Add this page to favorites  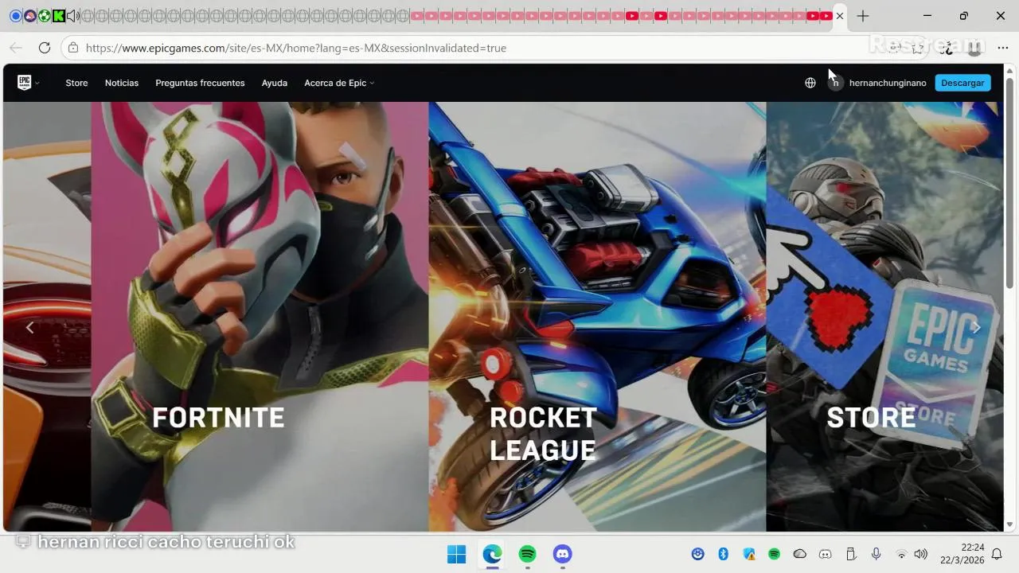[x=918, y=48]
